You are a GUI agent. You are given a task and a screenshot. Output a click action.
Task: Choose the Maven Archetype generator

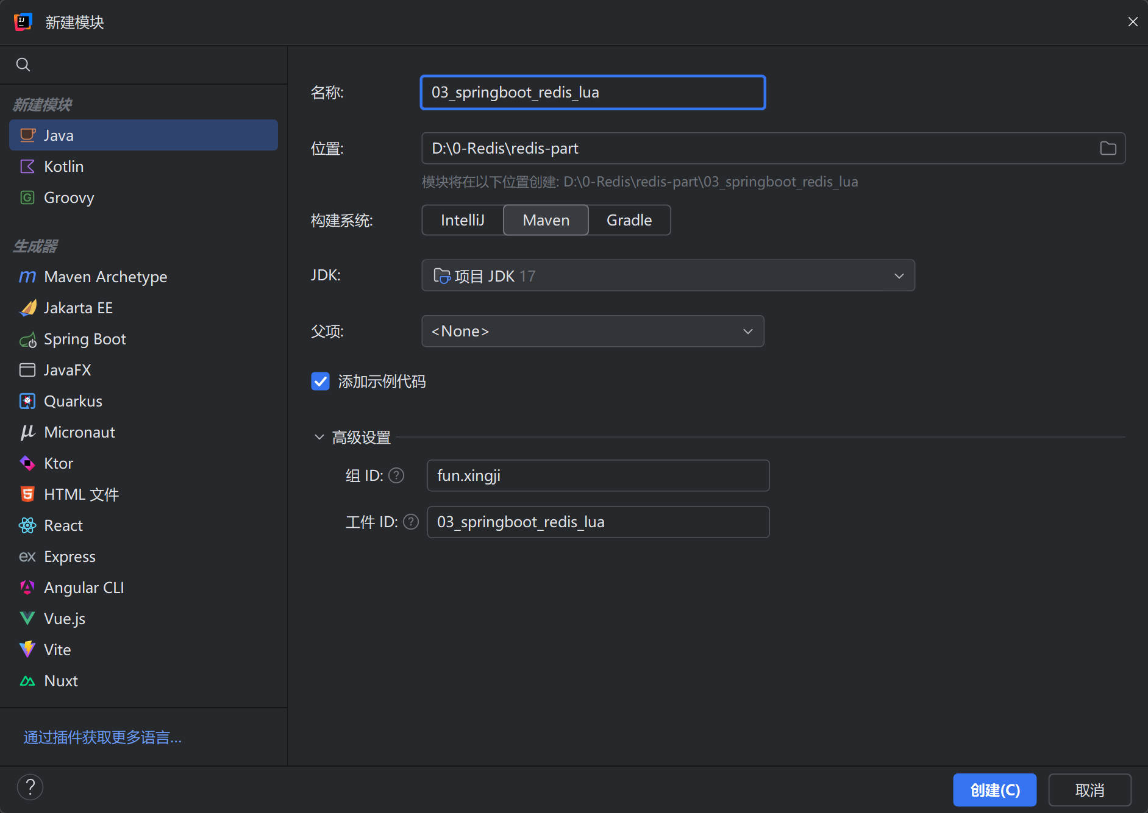pos(144,277)
